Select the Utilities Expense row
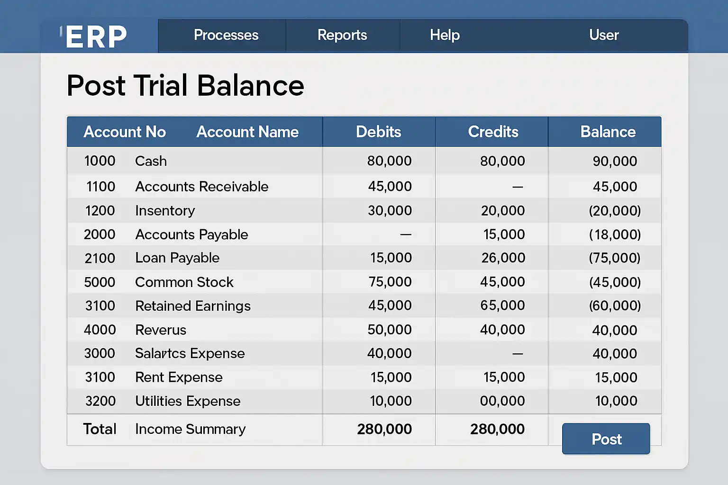Viewport: 728px width, 485px height. (x=188, y=401)
